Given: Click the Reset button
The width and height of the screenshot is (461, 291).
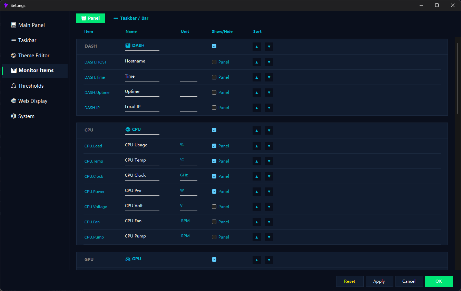Looking at the screenshot, I should point(350,281).
